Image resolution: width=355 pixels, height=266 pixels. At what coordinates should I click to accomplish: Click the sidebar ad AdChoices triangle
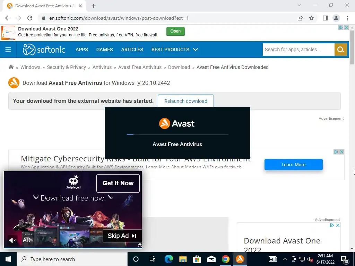[332, 225]
